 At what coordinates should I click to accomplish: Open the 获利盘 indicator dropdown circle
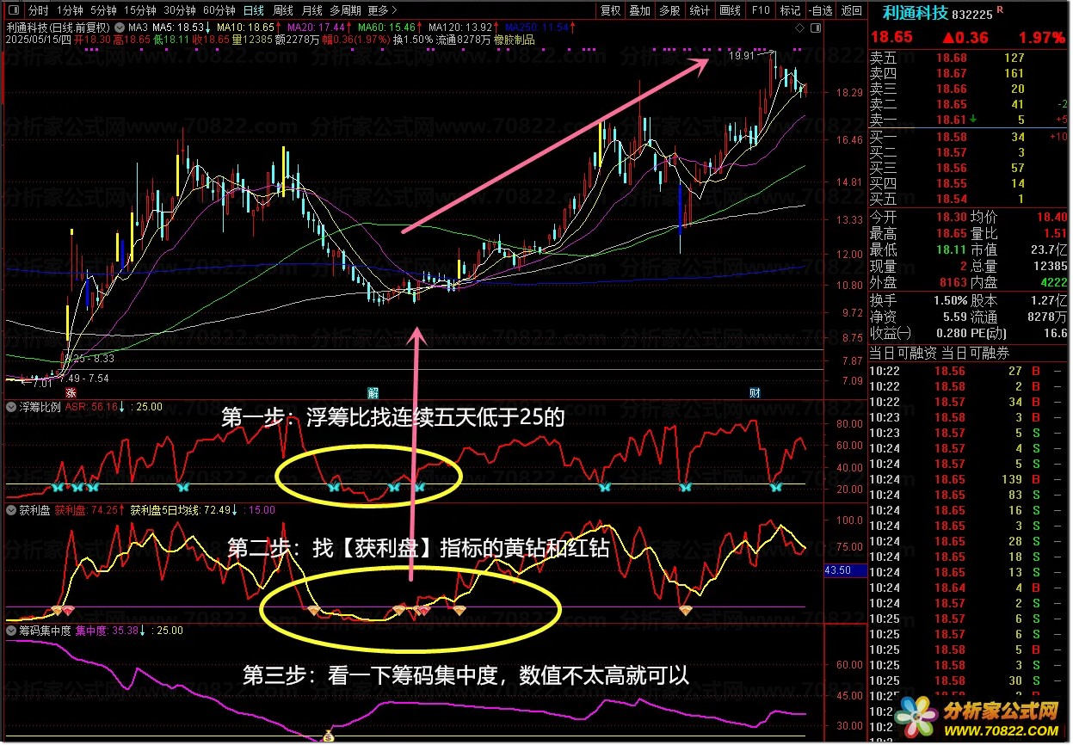11,510
